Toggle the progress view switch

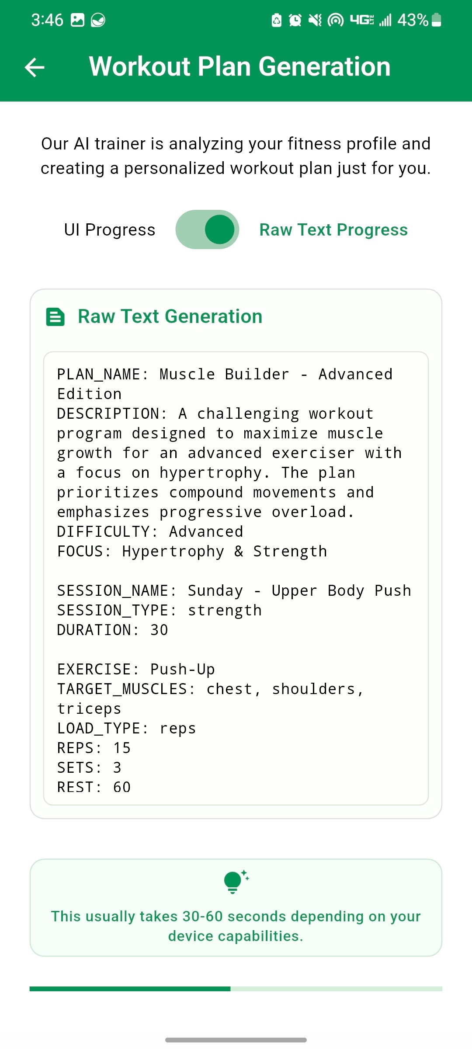(x=207, y=229)
